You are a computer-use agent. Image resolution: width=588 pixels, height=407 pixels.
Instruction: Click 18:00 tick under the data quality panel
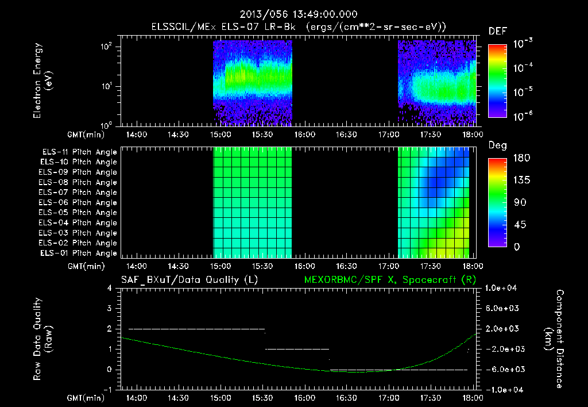[x=473, y=398]
